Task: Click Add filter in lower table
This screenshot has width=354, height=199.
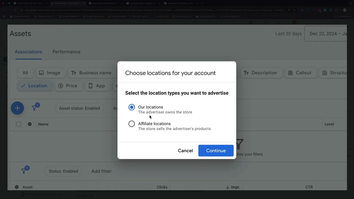Action: 101,171
